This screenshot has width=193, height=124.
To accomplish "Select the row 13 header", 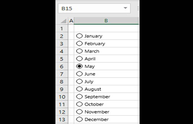I will click(x=61, y=120).
